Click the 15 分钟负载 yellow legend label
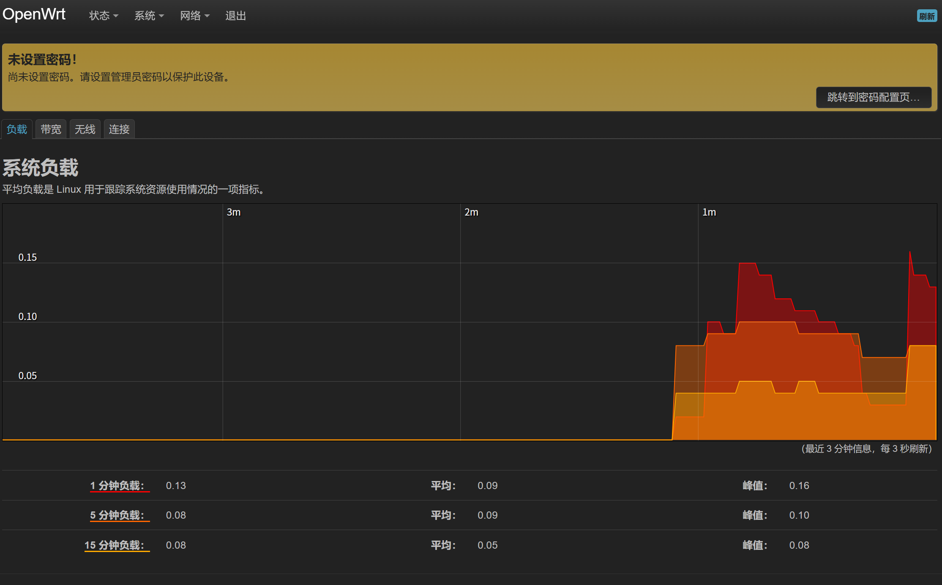The image size is (942, 585). [x=115, y=545]
